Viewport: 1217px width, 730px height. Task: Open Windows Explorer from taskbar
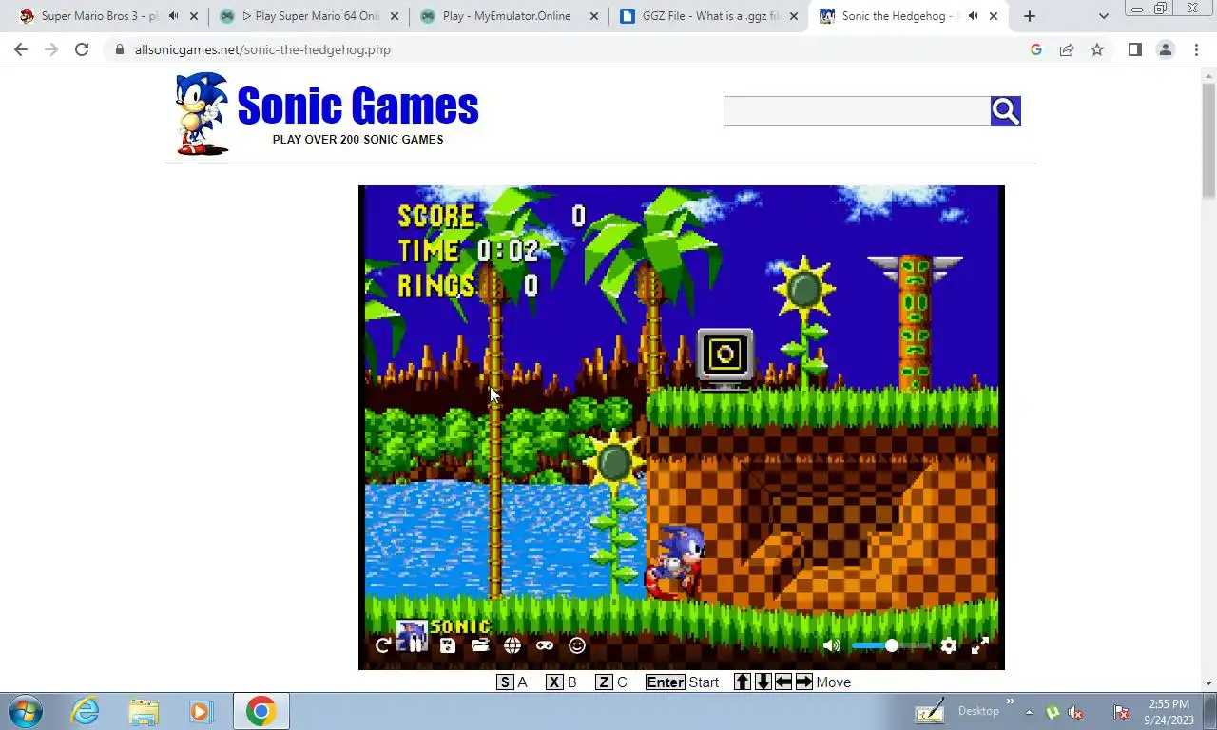[144, 711]
